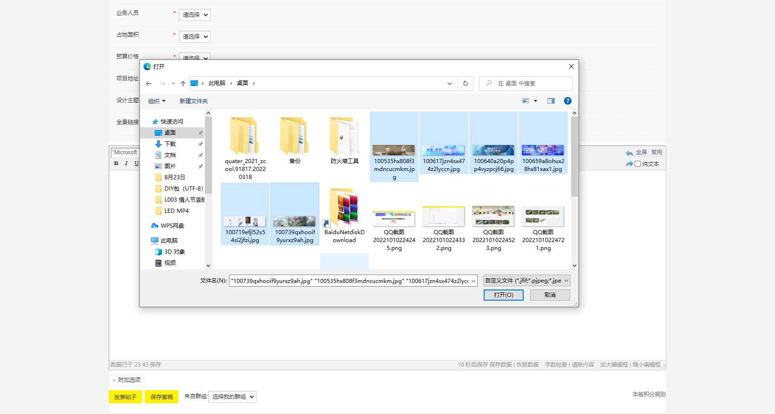This screenshot has width=775, height=414.
Task: Toggle the 纯文本 checkbox
Action: point(638,164)
